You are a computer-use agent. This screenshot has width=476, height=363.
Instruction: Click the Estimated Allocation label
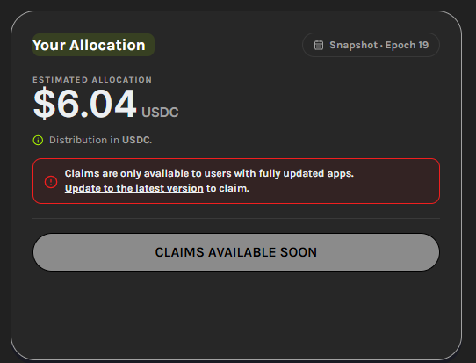tap(92, 80)
